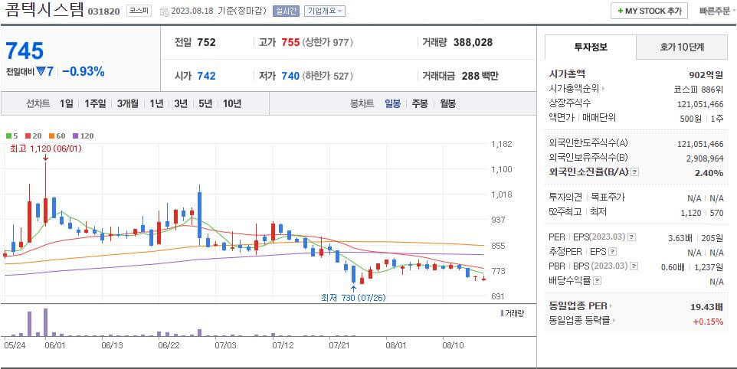This screenshot has height=369, width=737.
Task: Select the 월봉 monthly candle chart
Action: click(447, 104)
